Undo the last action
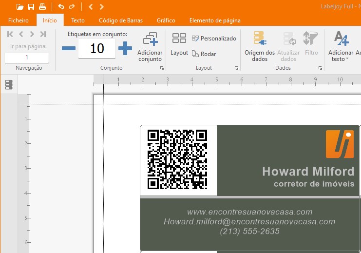 click(x=61, y=7)
